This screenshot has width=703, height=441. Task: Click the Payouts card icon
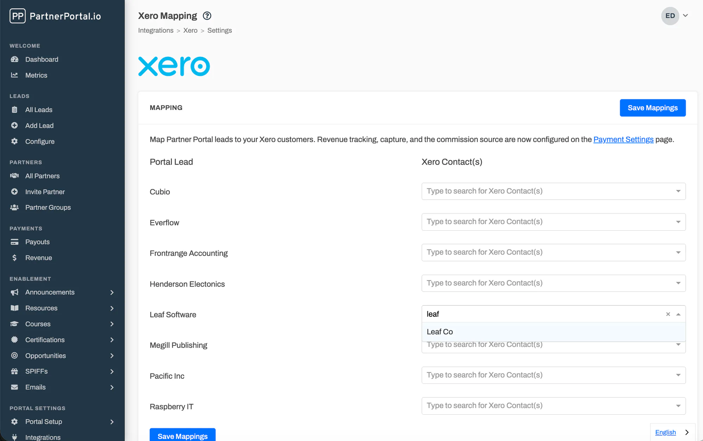coord(14,242)
